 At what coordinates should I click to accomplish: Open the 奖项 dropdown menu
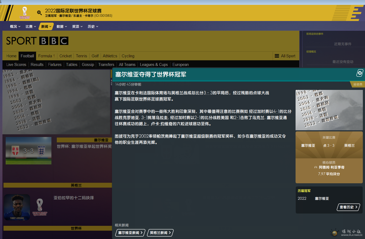[77, 26]
